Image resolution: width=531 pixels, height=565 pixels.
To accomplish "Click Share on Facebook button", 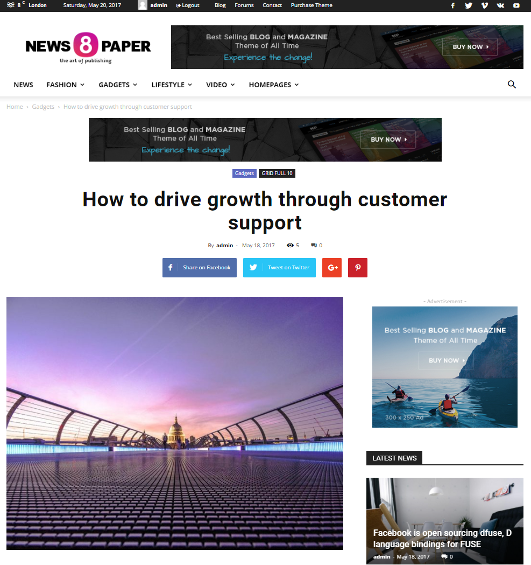I will point(200,268).
